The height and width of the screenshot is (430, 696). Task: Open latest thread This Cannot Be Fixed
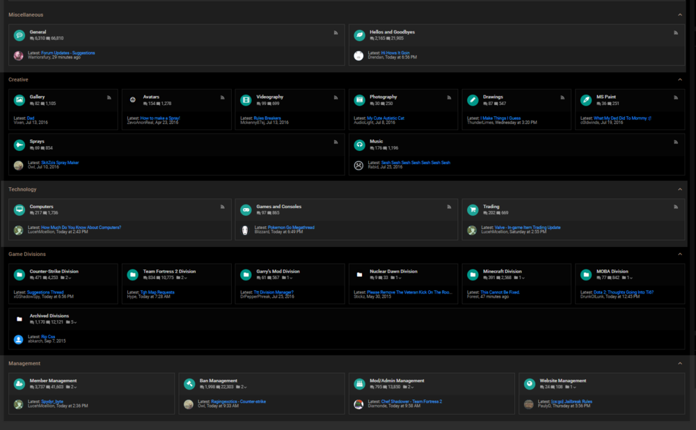coord(500,292)
